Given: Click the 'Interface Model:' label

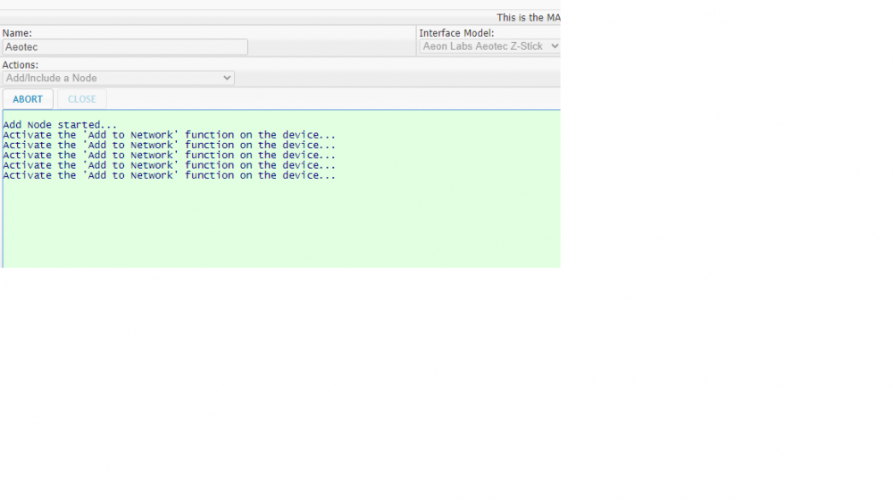Looking at the screenshot, I should [456, 33].
